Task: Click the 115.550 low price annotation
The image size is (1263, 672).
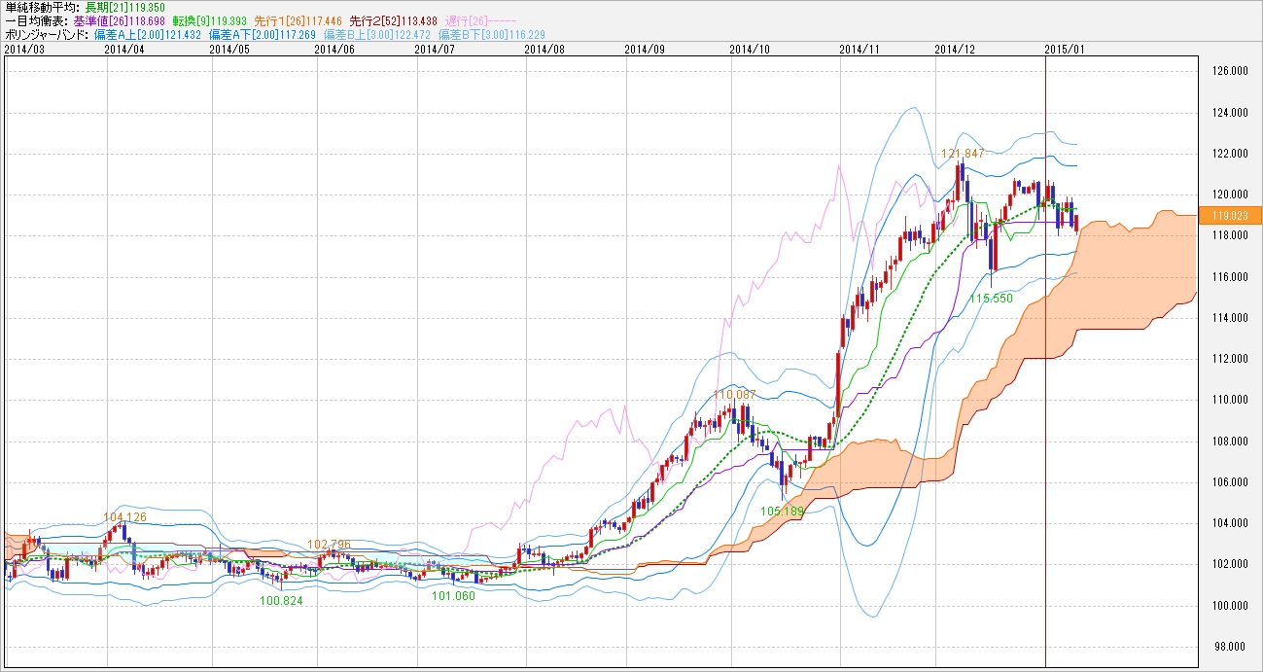Action: pos(991,299)
